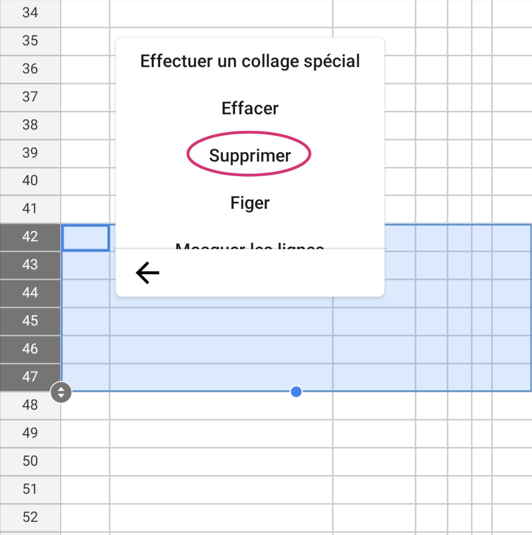Click the partially visible Masquer les lignes option
Viewport: 532px width, 535px height.
pos(250,246)
